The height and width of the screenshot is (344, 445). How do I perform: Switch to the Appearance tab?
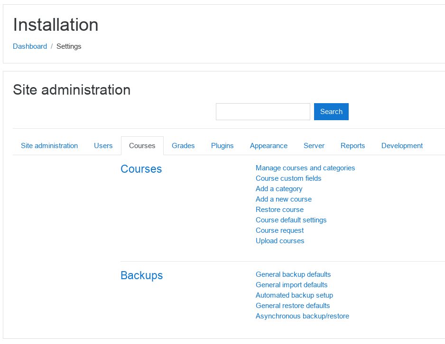coord(269,146)
